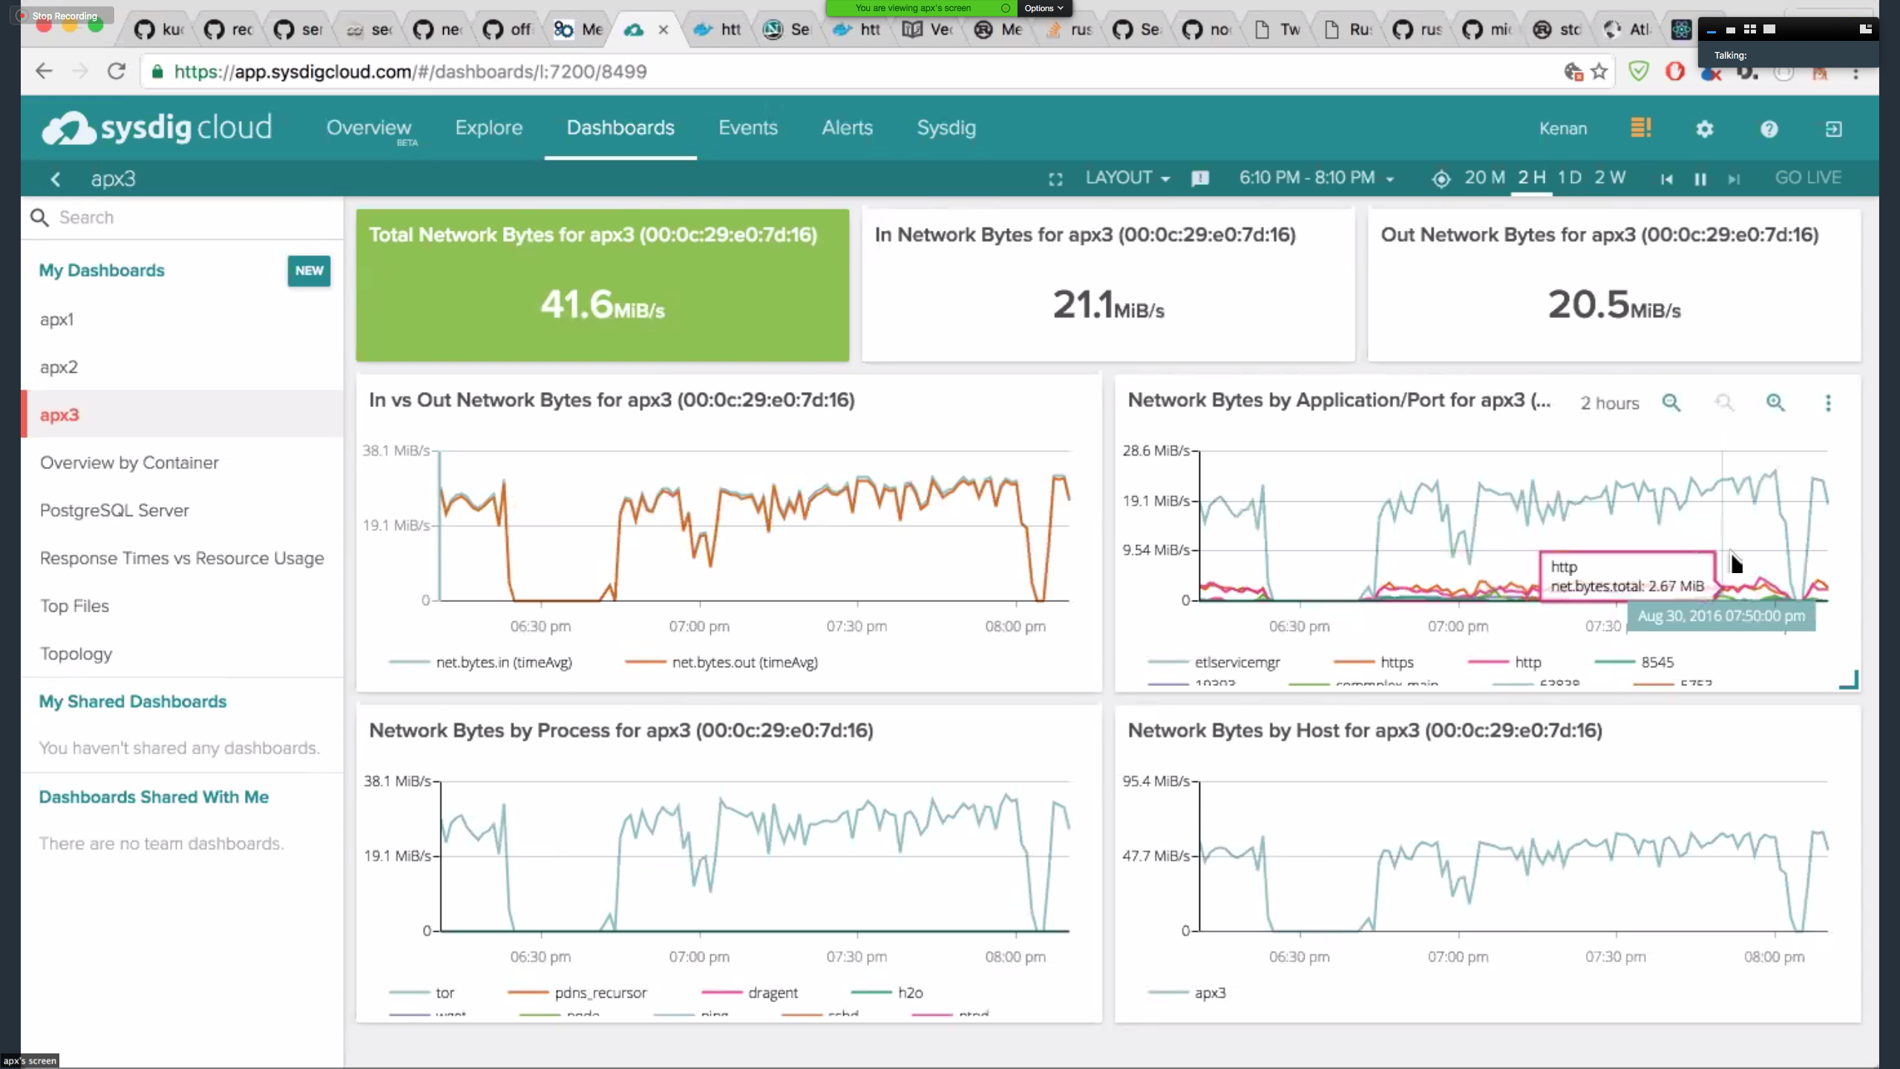Open Top Files dashboard

tap(182, 606)
